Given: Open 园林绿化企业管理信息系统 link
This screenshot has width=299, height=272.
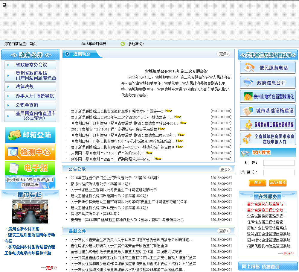Looking at the screenshot, I should [269, 240].
